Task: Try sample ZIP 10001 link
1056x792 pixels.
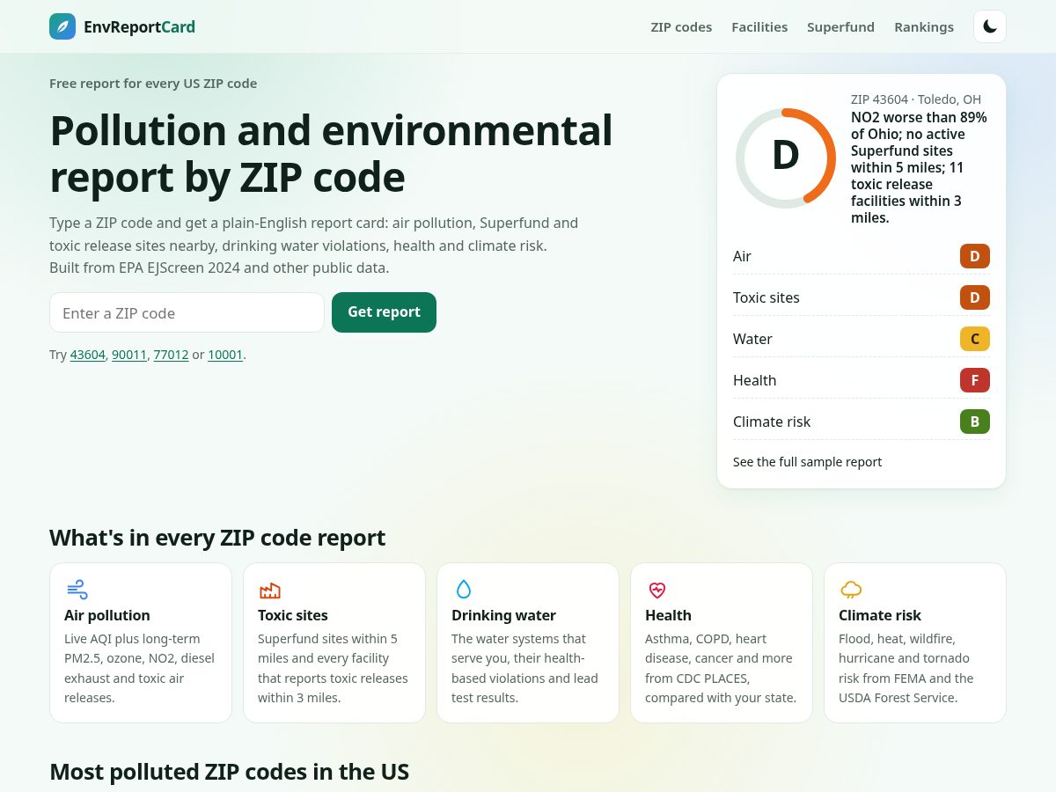Action: point(225,355)
